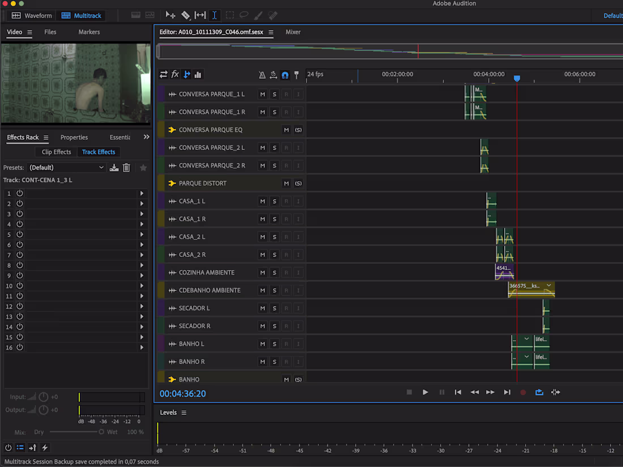Switch to the Mixer tab
The image size is (623, 467).
click(293, 32)
